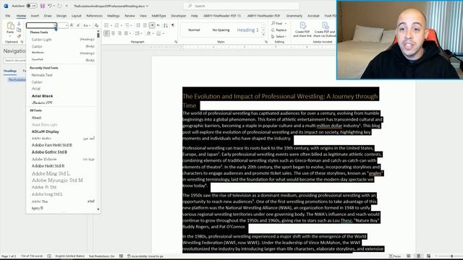The image size is (463, 260).
Task: Click the Replace button
Action: click(279, 30)
